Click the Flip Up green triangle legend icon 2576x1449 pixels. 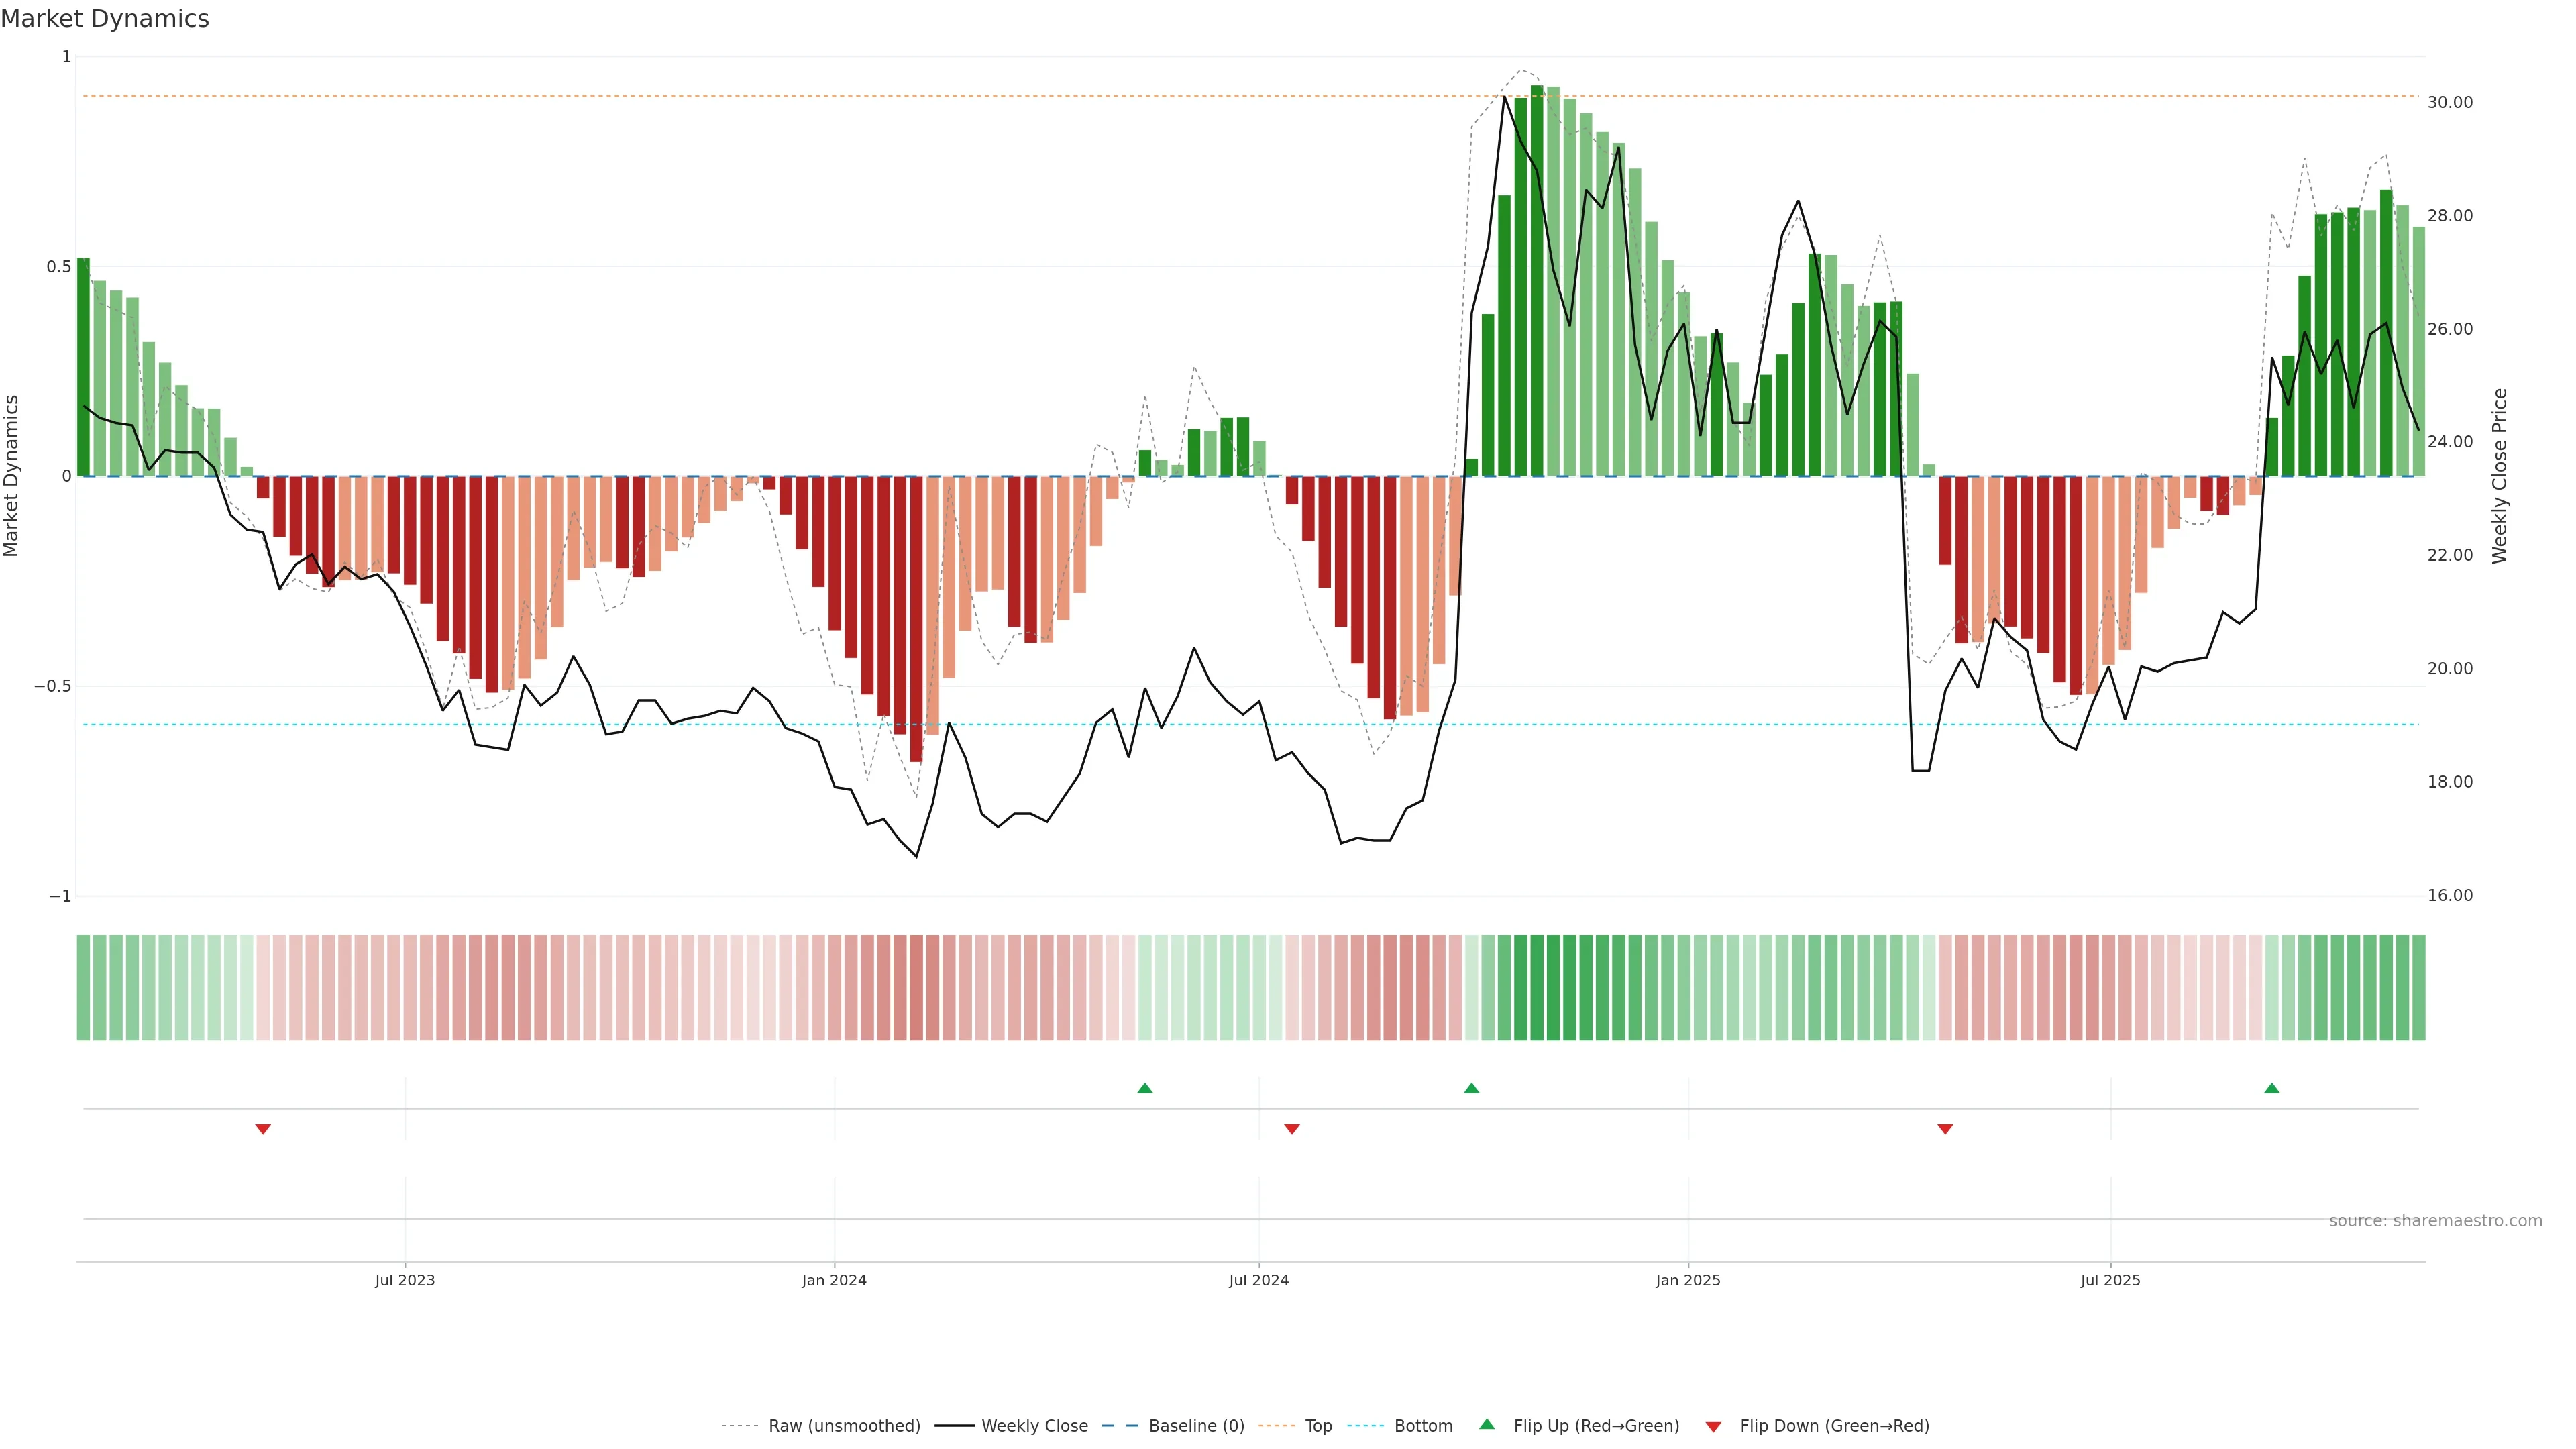[x=1487, y=1424]
